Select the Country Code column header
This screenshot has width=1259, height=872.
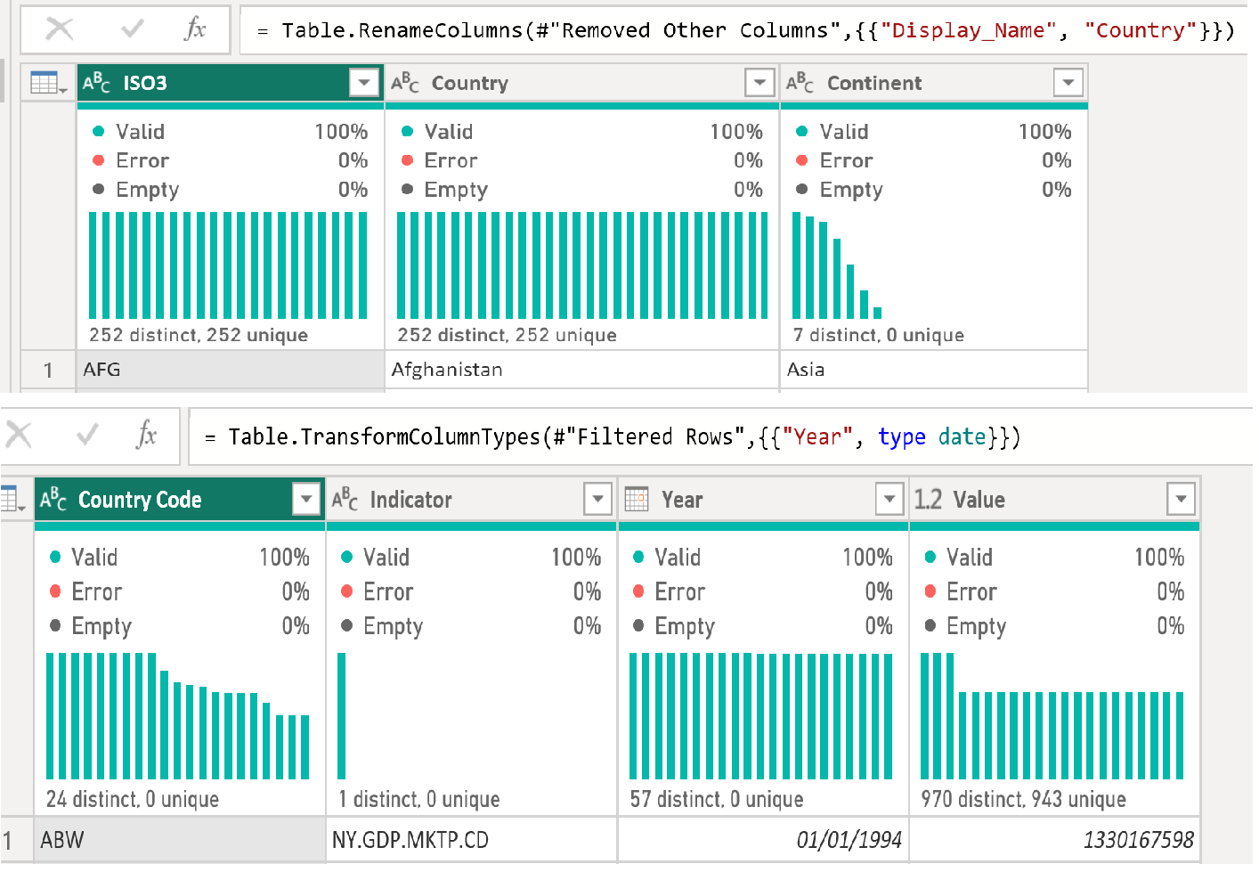click(180, 500)
